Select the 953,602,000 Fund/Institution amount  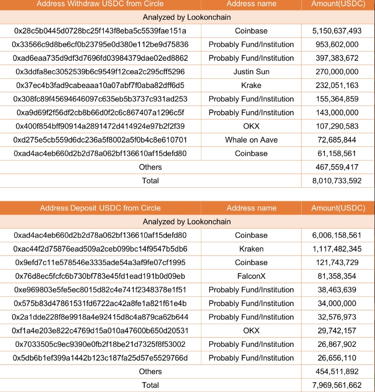click(x=337, y=45)
